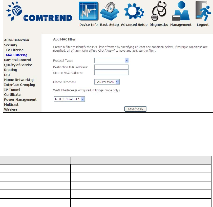Click the Basic Setup label

109,25
